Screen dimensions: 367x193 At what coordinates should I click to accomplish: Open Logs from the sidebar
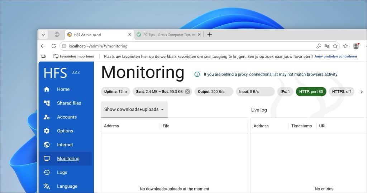pyautogui.click(x=62, y=173)
